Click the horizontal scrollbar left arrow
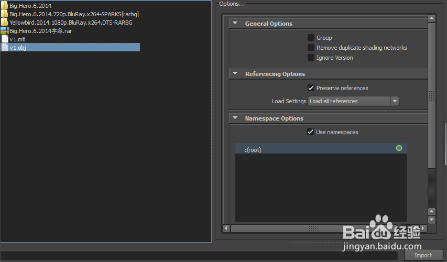 click(226, 228)
